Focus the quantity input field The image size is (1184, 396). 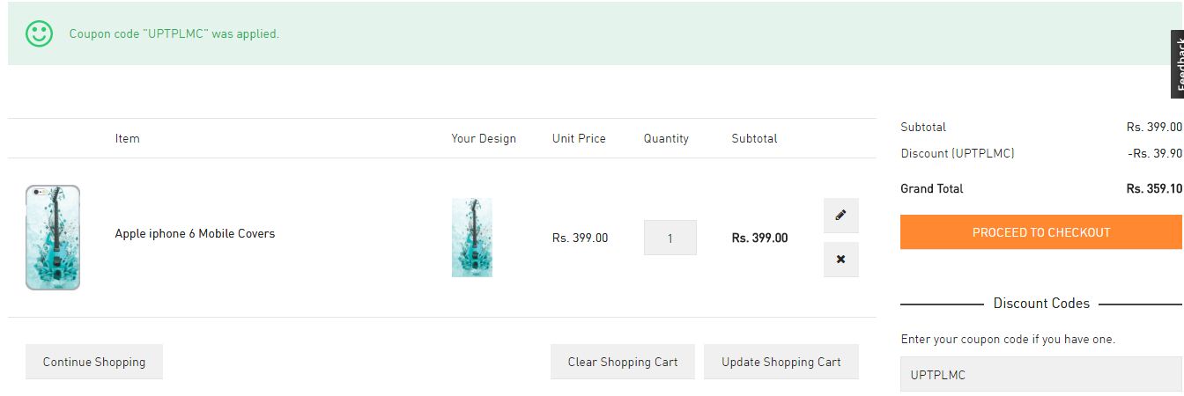click(670, 238)
